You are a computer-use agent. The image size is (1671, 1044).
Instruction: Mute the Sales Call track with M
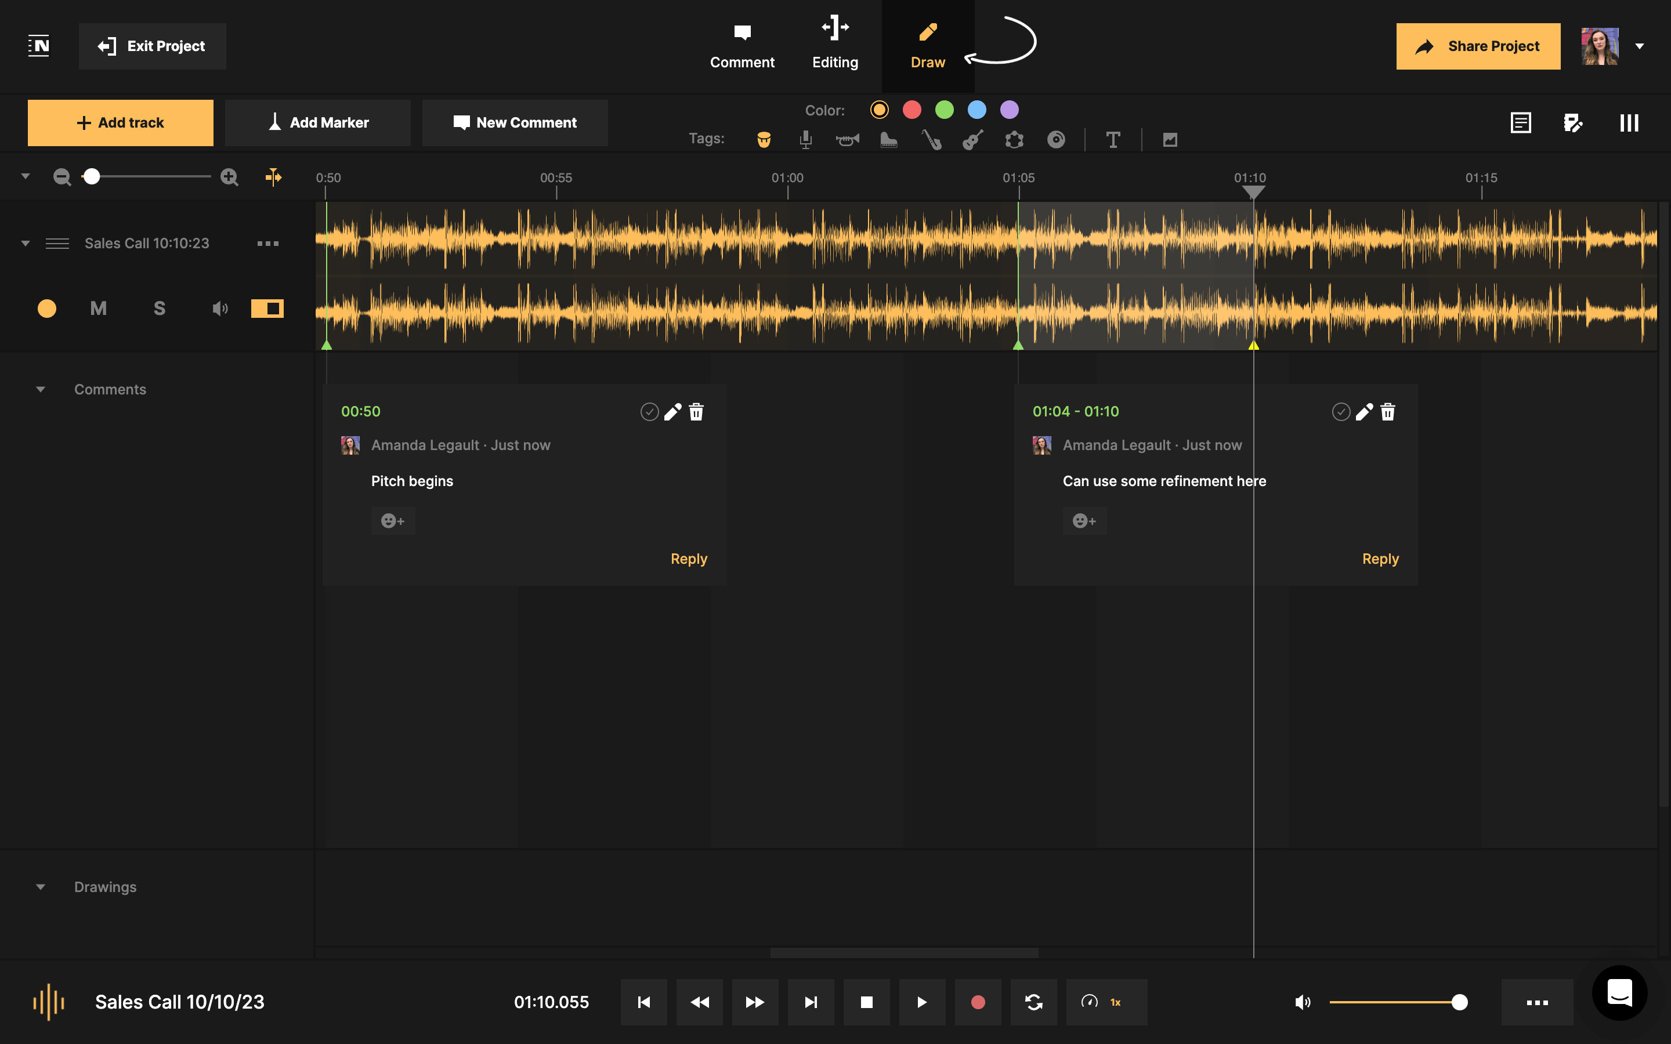[x=98, y=308]
